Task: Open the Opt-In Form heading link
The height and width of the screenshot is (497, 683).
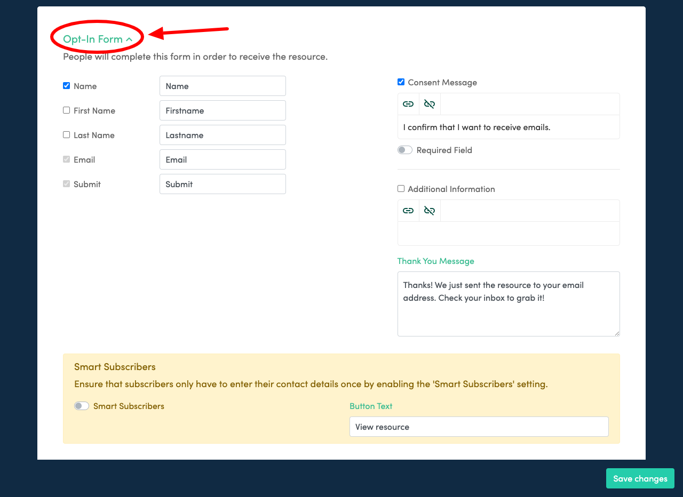Action: pos(95,39)
